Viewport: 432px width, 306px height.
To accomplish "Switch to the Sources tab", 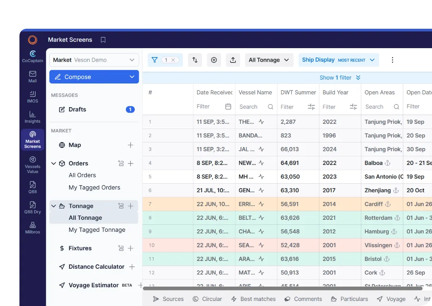I will coord(168,299).
